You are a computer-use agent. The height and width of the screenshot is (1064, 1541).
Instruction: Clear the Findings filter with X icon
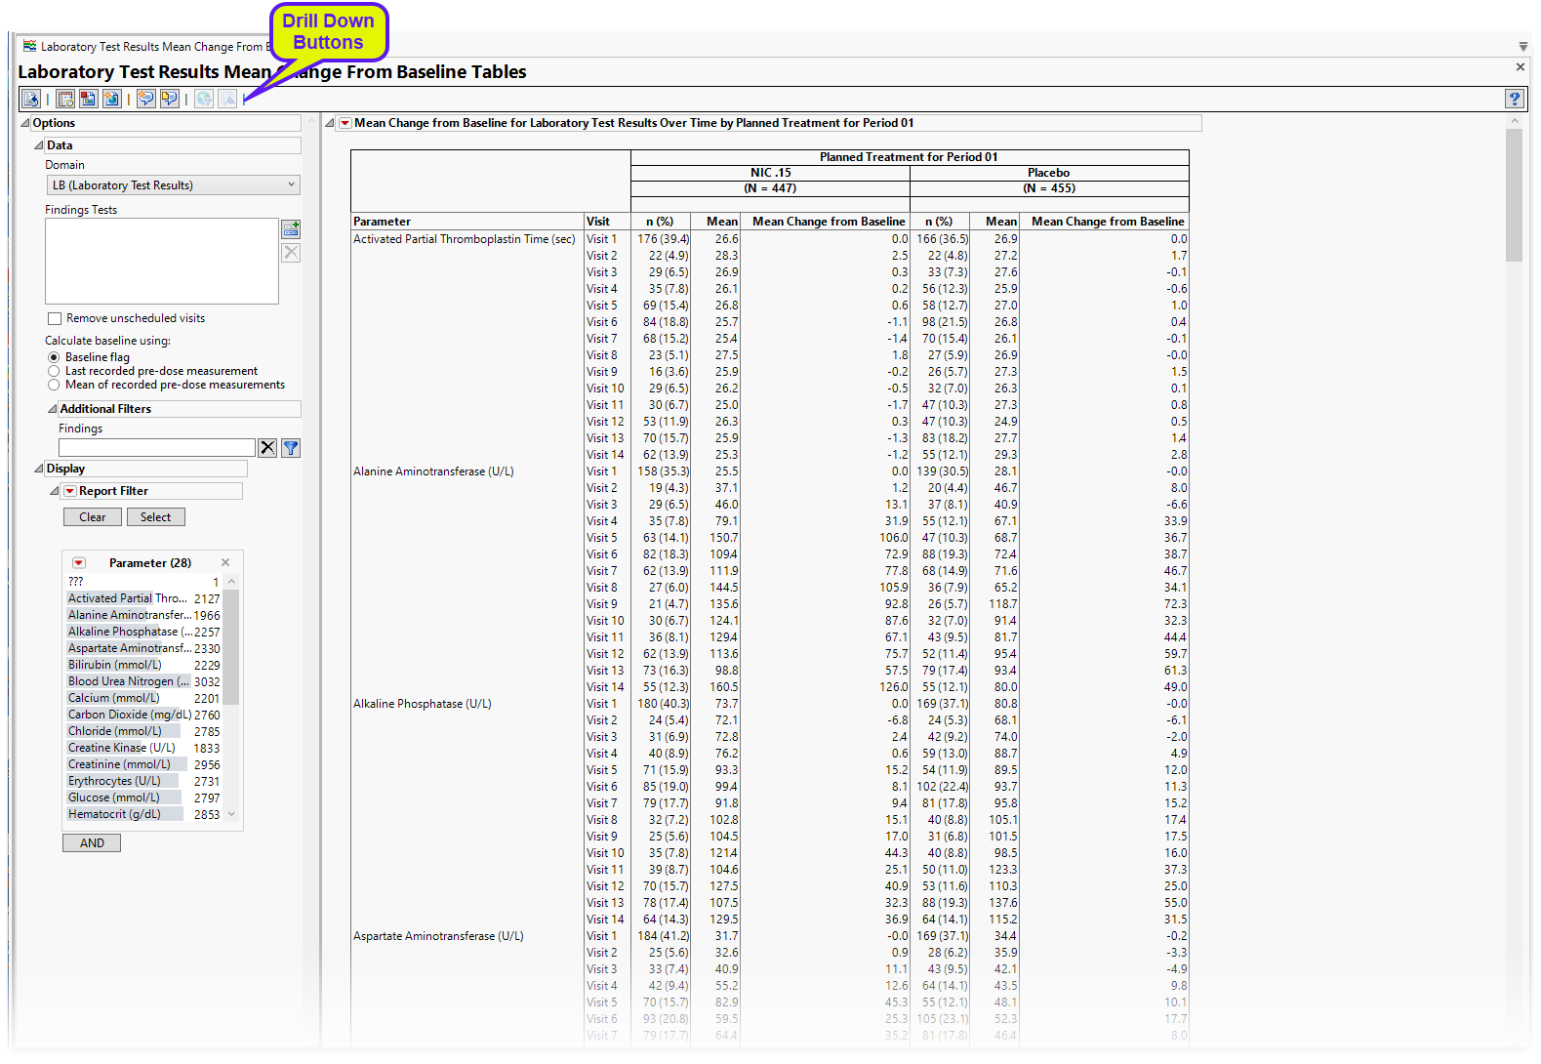click(267, 448)
